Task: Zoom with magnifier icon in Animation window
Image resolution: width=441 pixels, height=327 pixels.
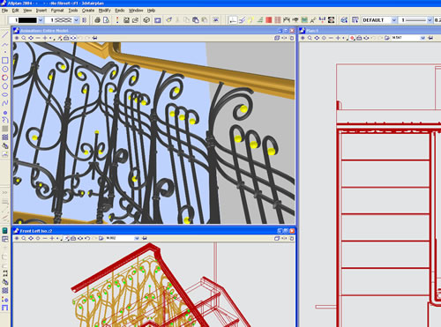Action: (x=24, y=38)
